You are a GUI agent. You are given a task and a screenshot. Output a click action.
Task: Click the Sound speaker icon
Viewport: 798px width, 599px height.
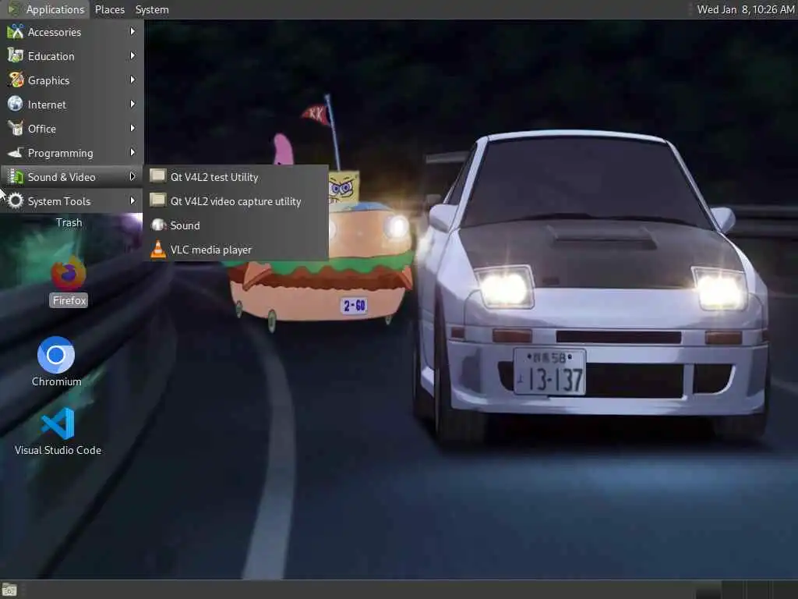pyautogui.click(x=158, y=225)
